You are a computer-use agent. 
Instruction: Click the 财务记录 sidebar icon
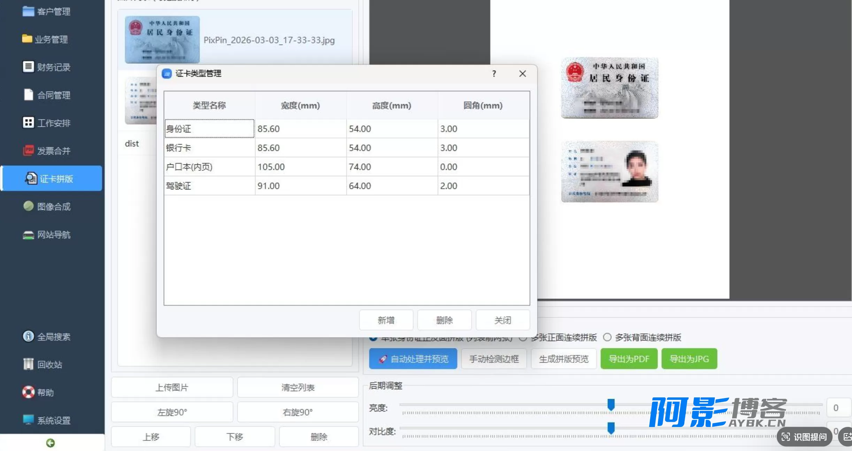(28, 67)
